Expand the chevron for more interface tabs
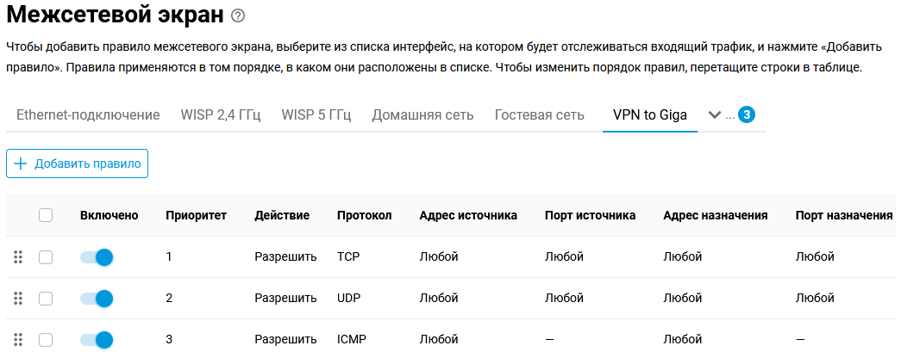Viewport: 901px width, 358px height. click(x=714, y=114)
